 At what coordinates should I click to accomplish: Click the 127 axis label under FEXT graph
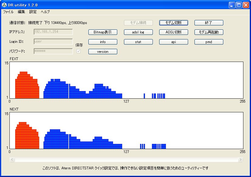point(126,101)
